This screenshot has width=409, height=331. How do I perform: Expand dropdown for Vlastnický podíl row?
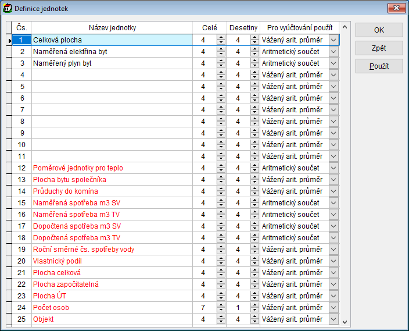(x=333, y=261)
